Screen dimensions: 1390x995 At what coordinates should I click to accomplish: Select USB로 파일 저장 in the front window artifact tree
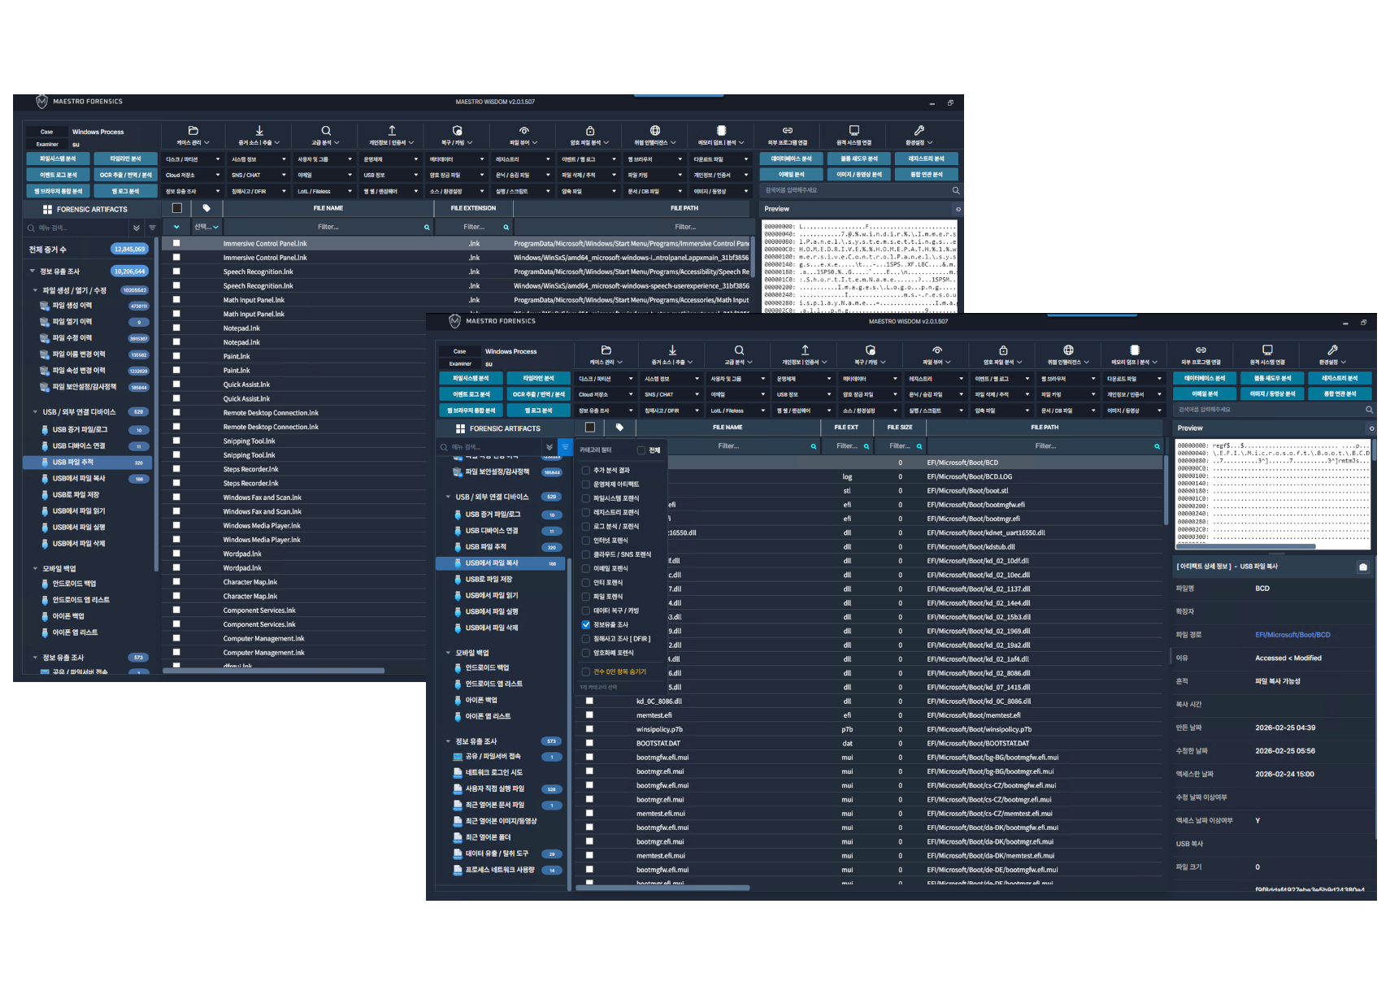[x=489, y=580]
